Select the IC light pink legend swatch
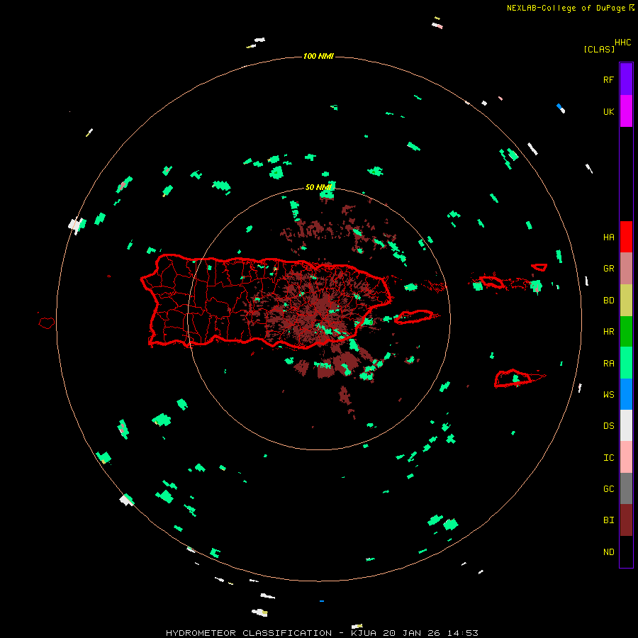The width and height of the screenshot is (638, 638). 626,457
